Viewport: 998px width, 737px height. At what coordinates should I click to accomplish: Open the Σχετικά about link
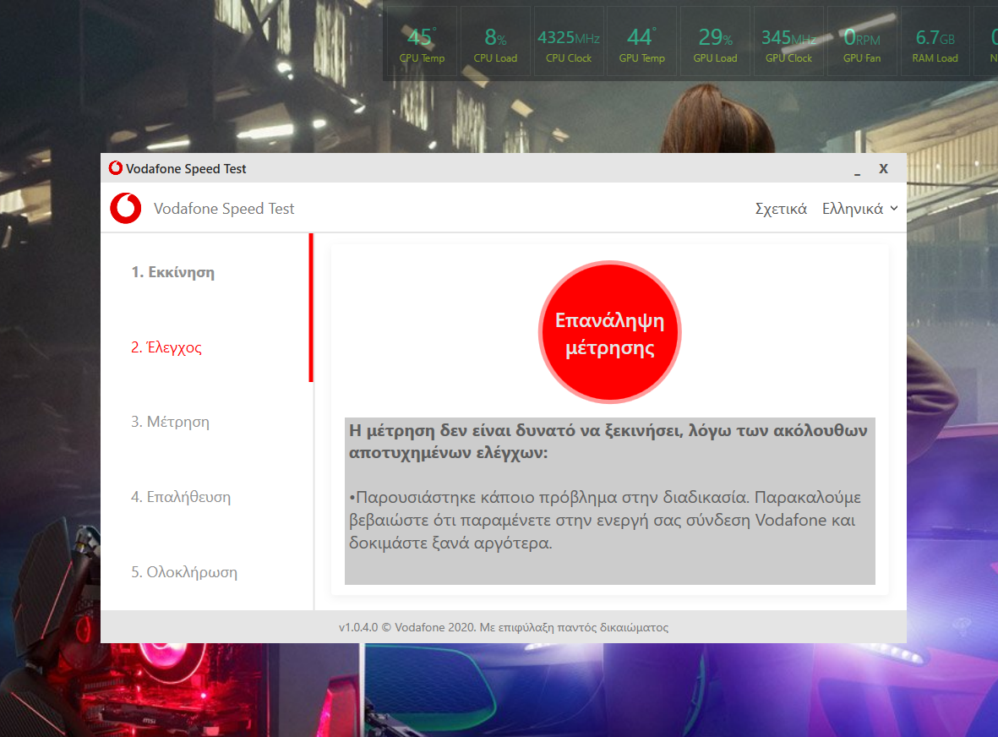781,209
